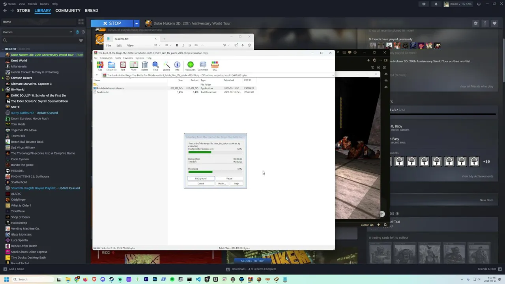Toggle Bold in Readme.txt Notepad toolbar
Image resolution: width=505 pixels, height=284 pixels.
tap(177, 45)
